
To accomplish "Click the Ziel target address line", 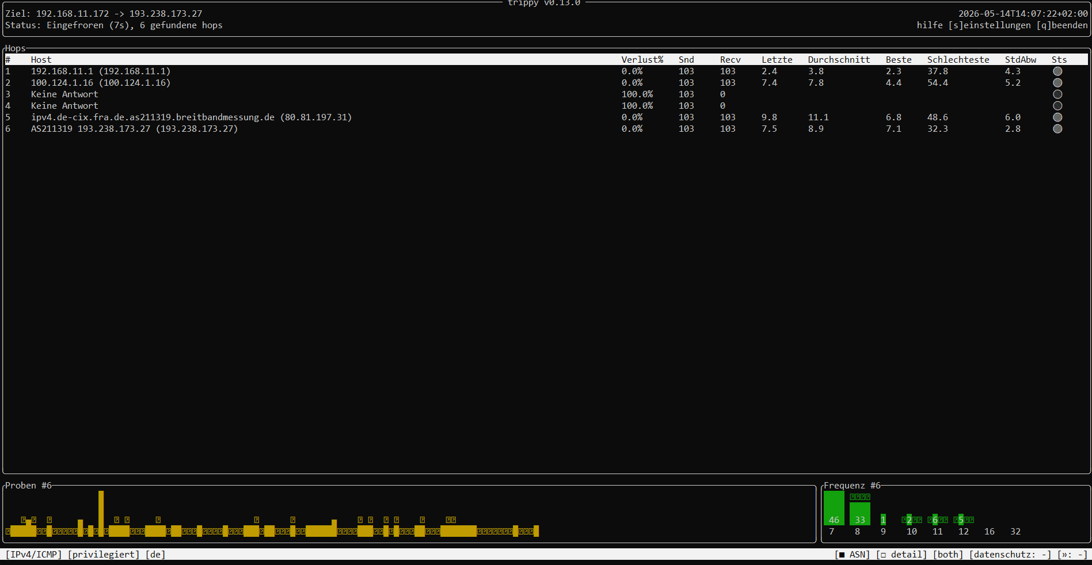I will point(104,14).
